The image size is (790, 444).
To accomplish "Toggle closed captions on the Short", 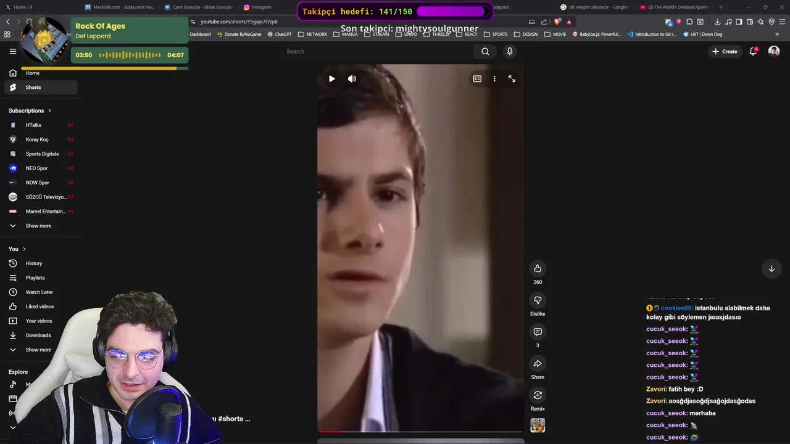I will coord(477,79).
